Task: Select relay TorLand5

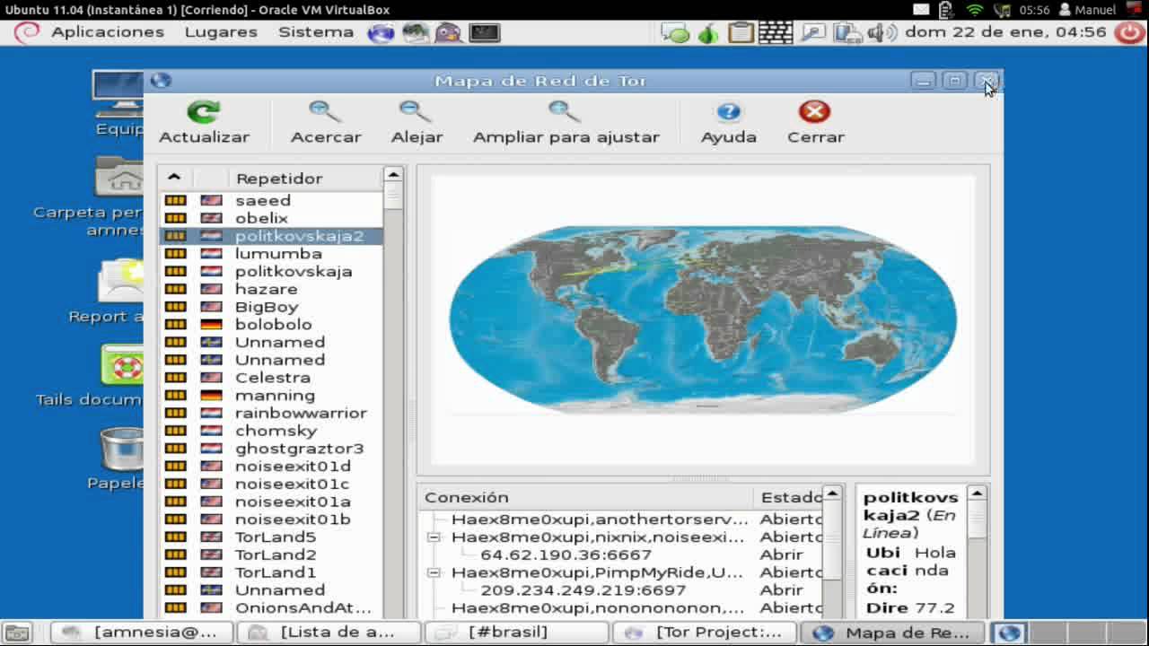Action: pyautogui.click(x=271, y=537)
